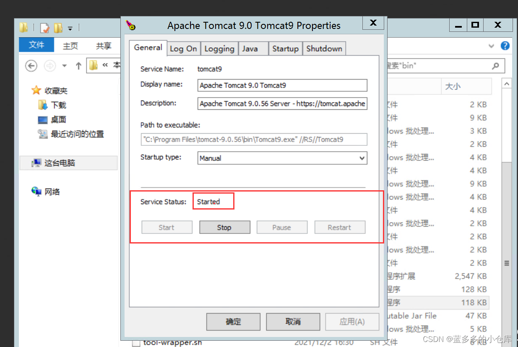
Task: Click the Explorer scrollbar up arrow
Action: click(x=507, y=84)
